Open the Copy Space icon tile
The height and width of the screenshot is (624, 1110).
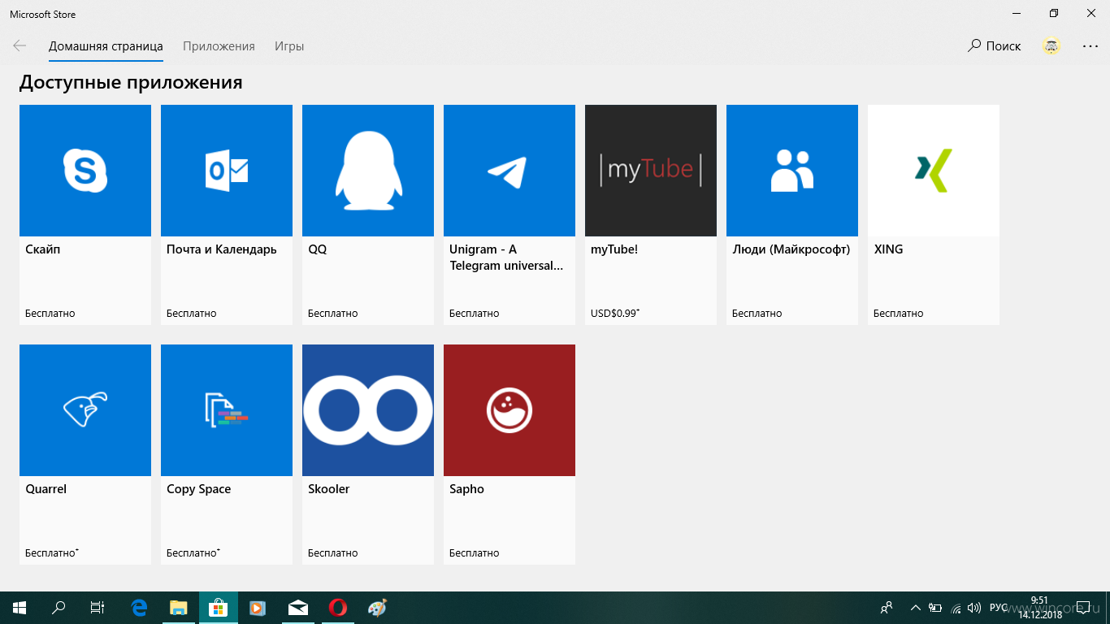pos(227,410)
